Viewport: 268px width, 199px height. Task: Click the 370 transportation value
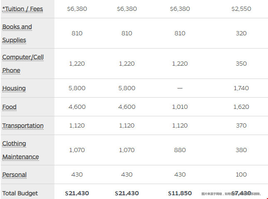pos(241,125)
